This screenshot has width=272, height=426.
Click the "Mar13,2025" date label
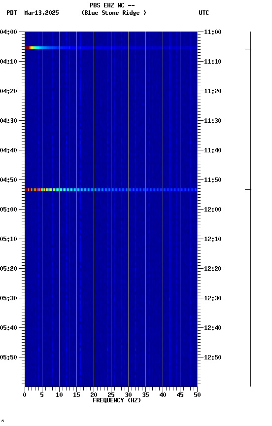click(41, 13)
